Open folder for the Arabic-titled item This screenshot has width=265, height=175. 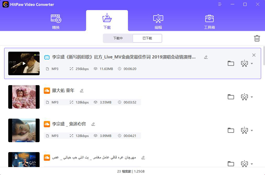click(231, 164)
